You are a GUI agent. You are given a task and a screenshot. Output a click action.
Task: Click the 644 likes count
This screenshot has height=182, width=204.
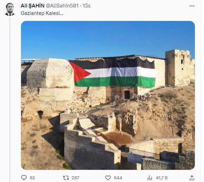tap(118, 178)
